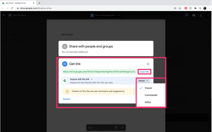Click the lock icon in address bar
Screen dimensions: 212x132
(x=18, y=8)
